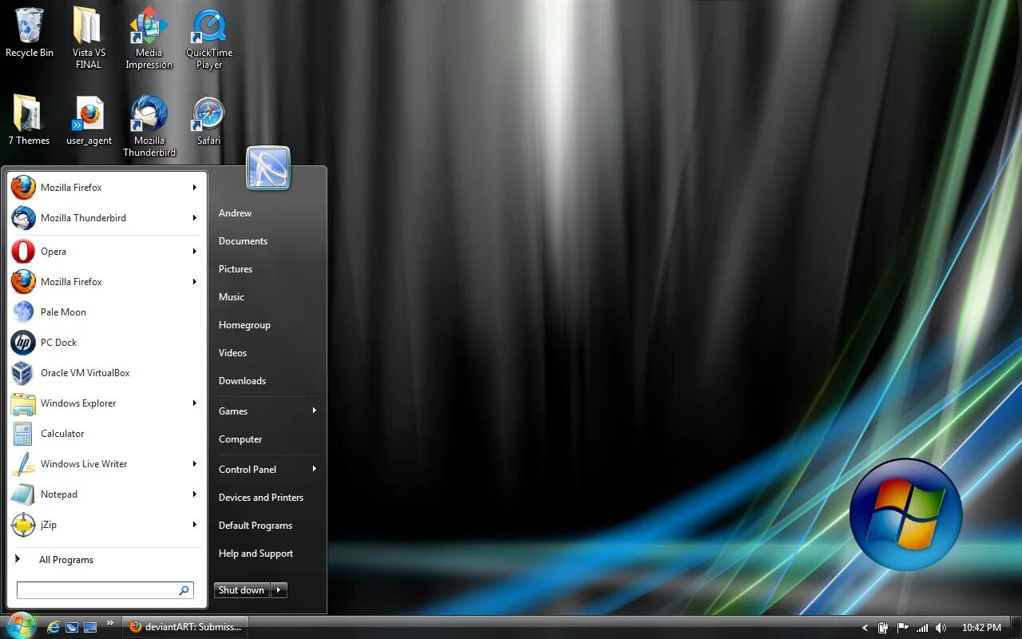
Task: Click the 10:42 PM taskbar clock
Action: [981, 628]
